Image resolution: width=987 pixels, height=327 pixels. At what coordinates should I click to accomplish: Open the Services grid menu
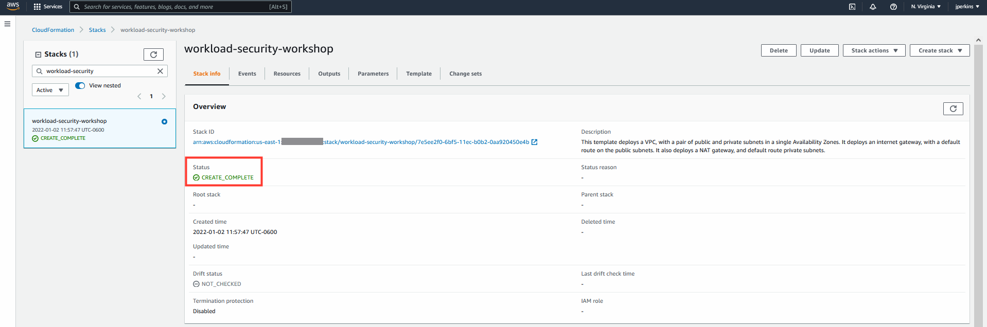click(48, 7)
